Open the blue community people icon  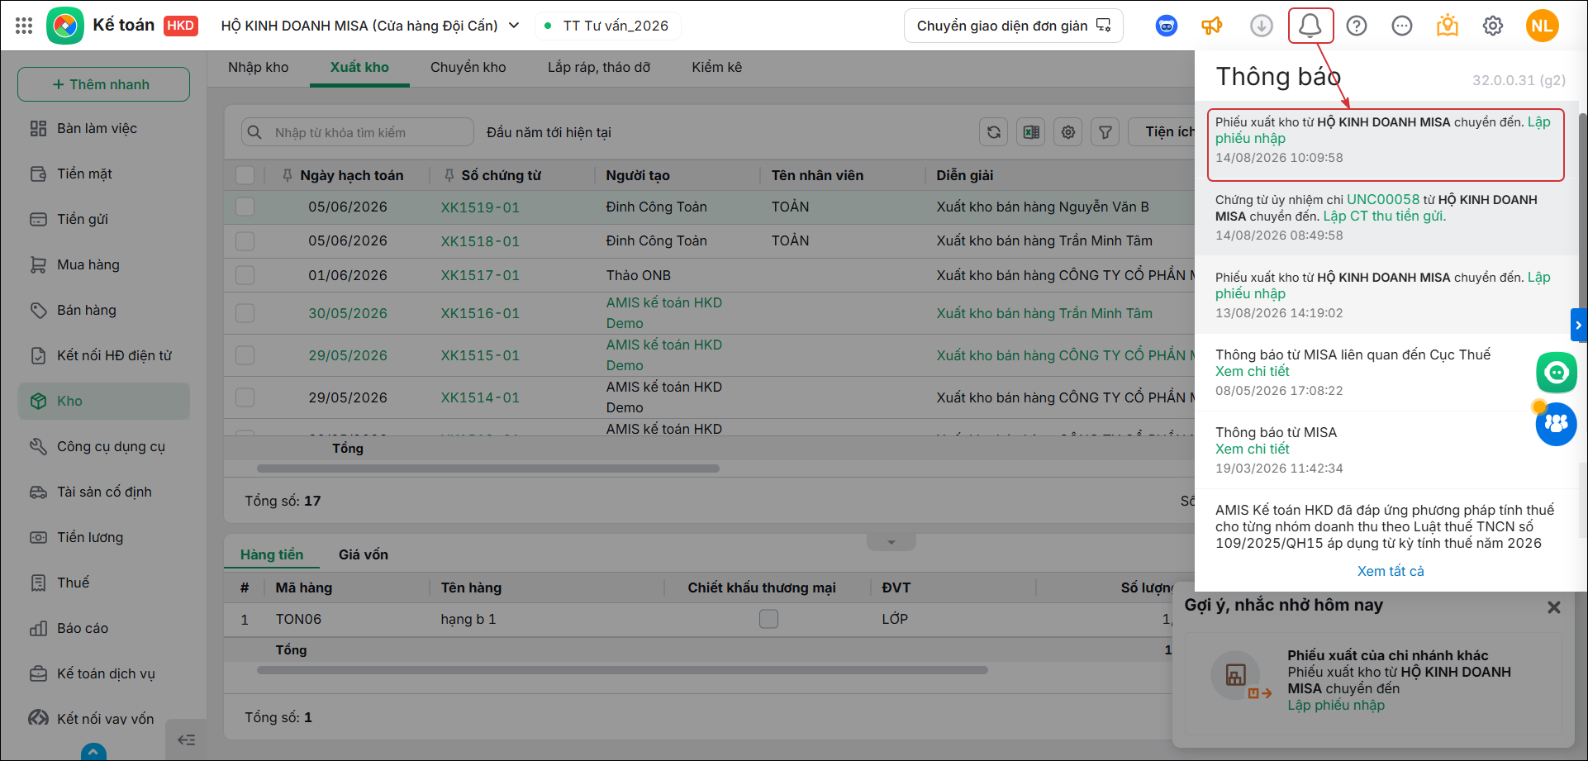(1557, 424)
